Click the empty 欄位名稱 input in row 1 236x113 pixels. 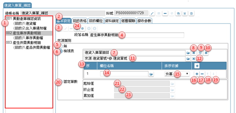click(124, 74)
